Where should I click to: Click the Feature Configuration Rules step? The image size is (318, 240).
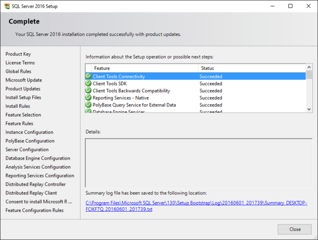34,210
